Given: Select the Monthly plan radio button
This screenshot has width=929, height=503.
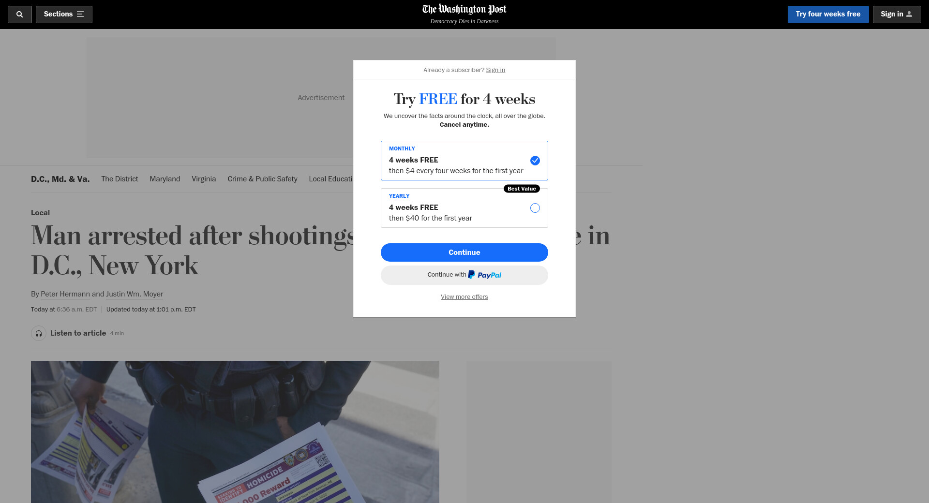Looking at the screenshot, I should tap(535, 161).
